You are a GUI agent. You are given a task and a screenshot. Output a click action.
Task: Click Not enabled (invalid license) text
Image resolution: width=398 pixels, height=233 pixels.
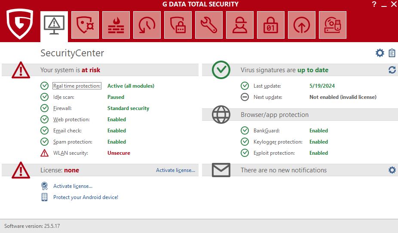[343, 97]
